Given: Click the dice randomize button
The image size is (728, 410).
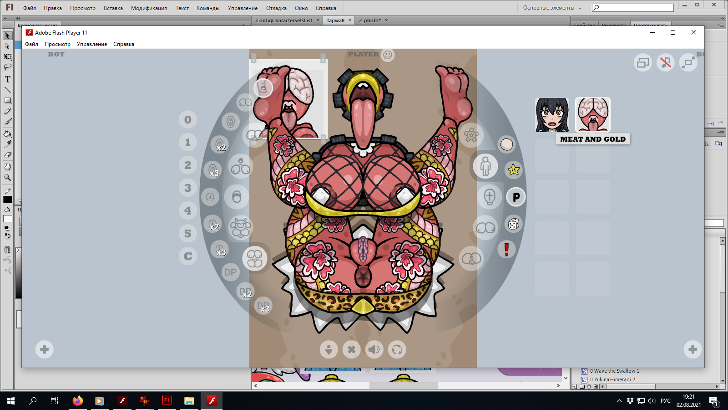Looking at the screenshot, I should pos(513,224).
